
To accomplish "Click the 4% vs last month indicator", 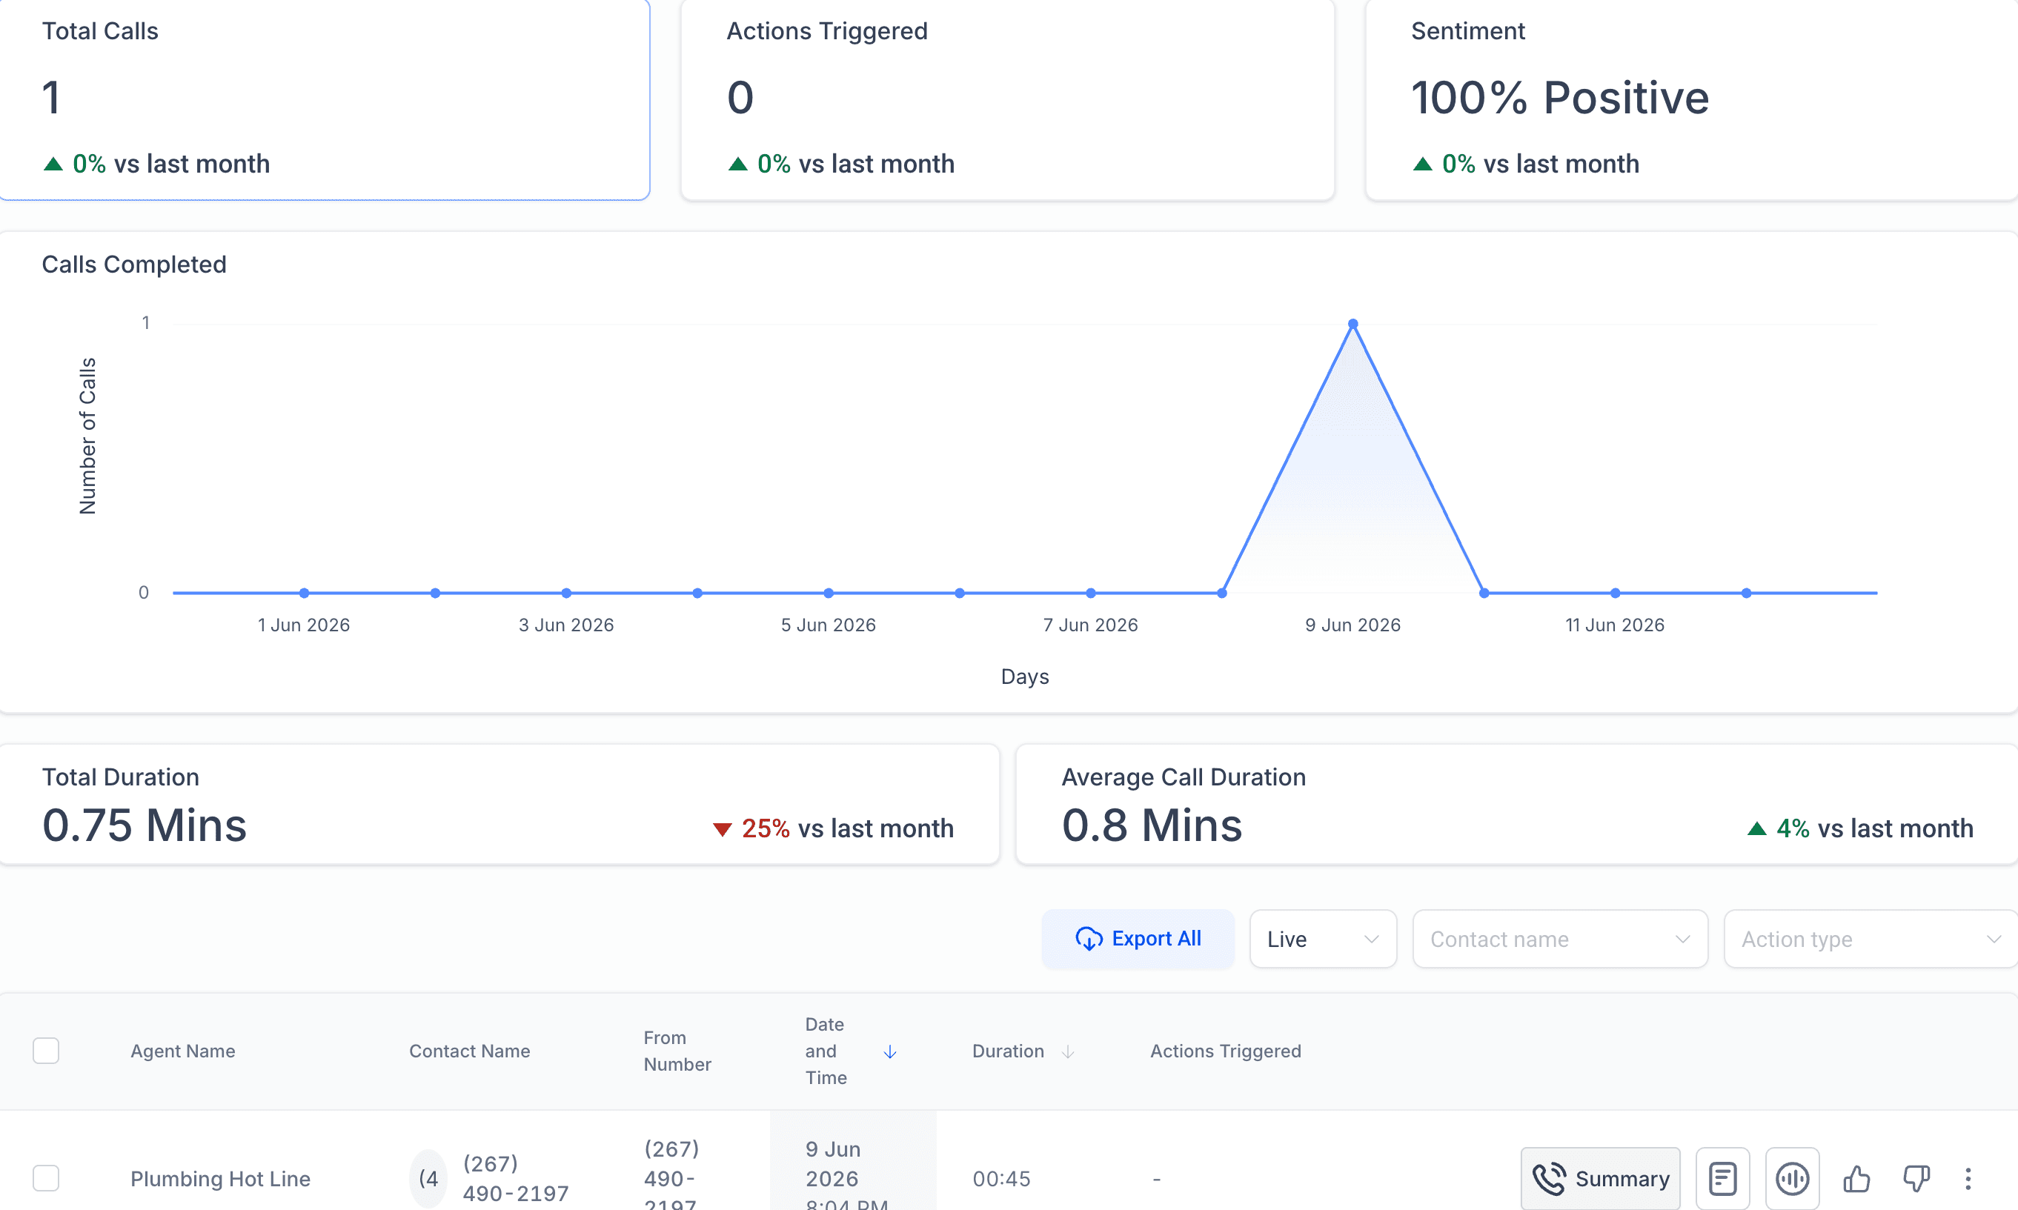I will [1861, 828].
